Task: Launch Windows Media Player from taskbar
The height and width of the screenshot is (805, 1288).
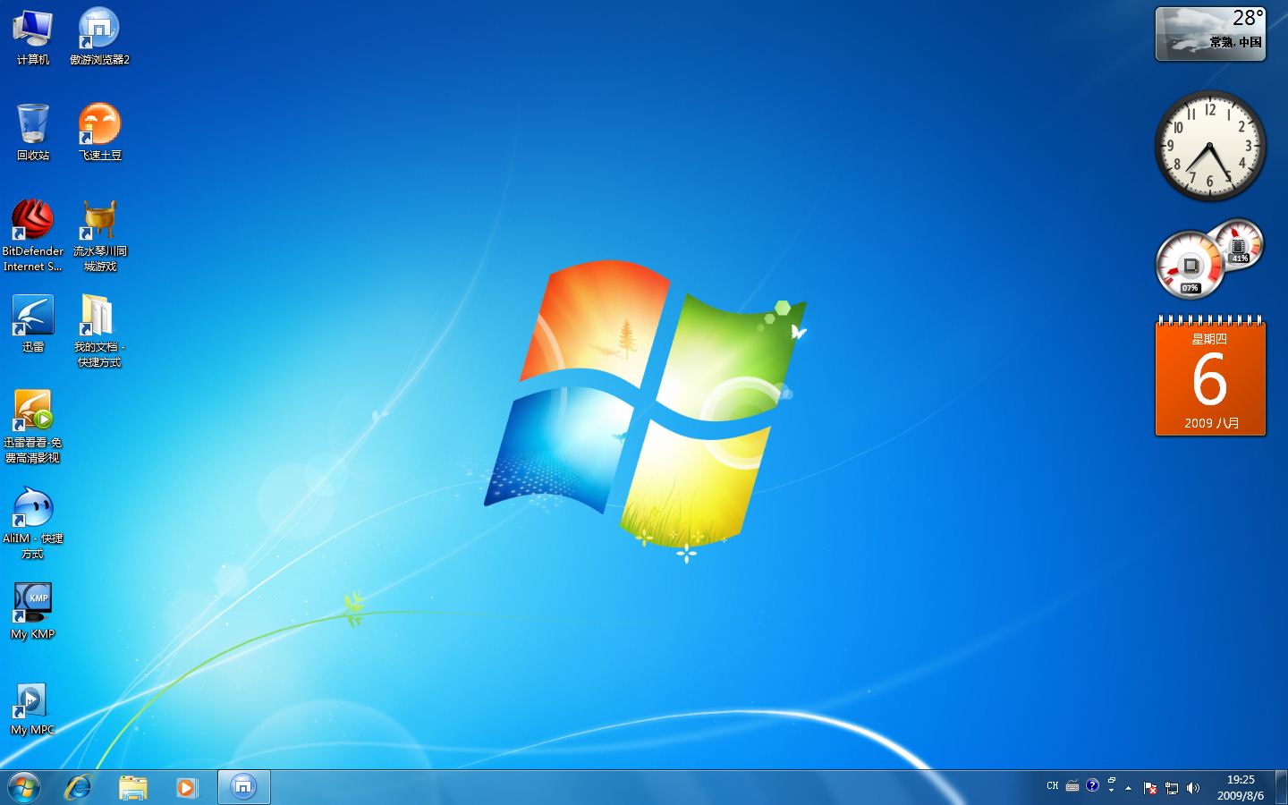Action: pos(187,787)
